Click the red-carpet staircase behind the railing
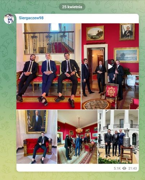This screenshot has width=145, height=180. tap(60, 48)
